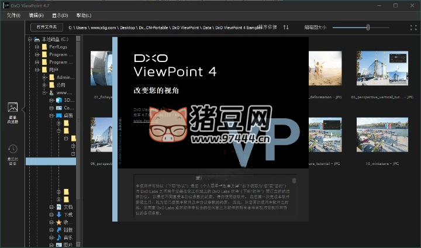Viewport: 421px width, 248px height.
Task: Collapse the 桌面 folder node
Action: tap(52, 116)
